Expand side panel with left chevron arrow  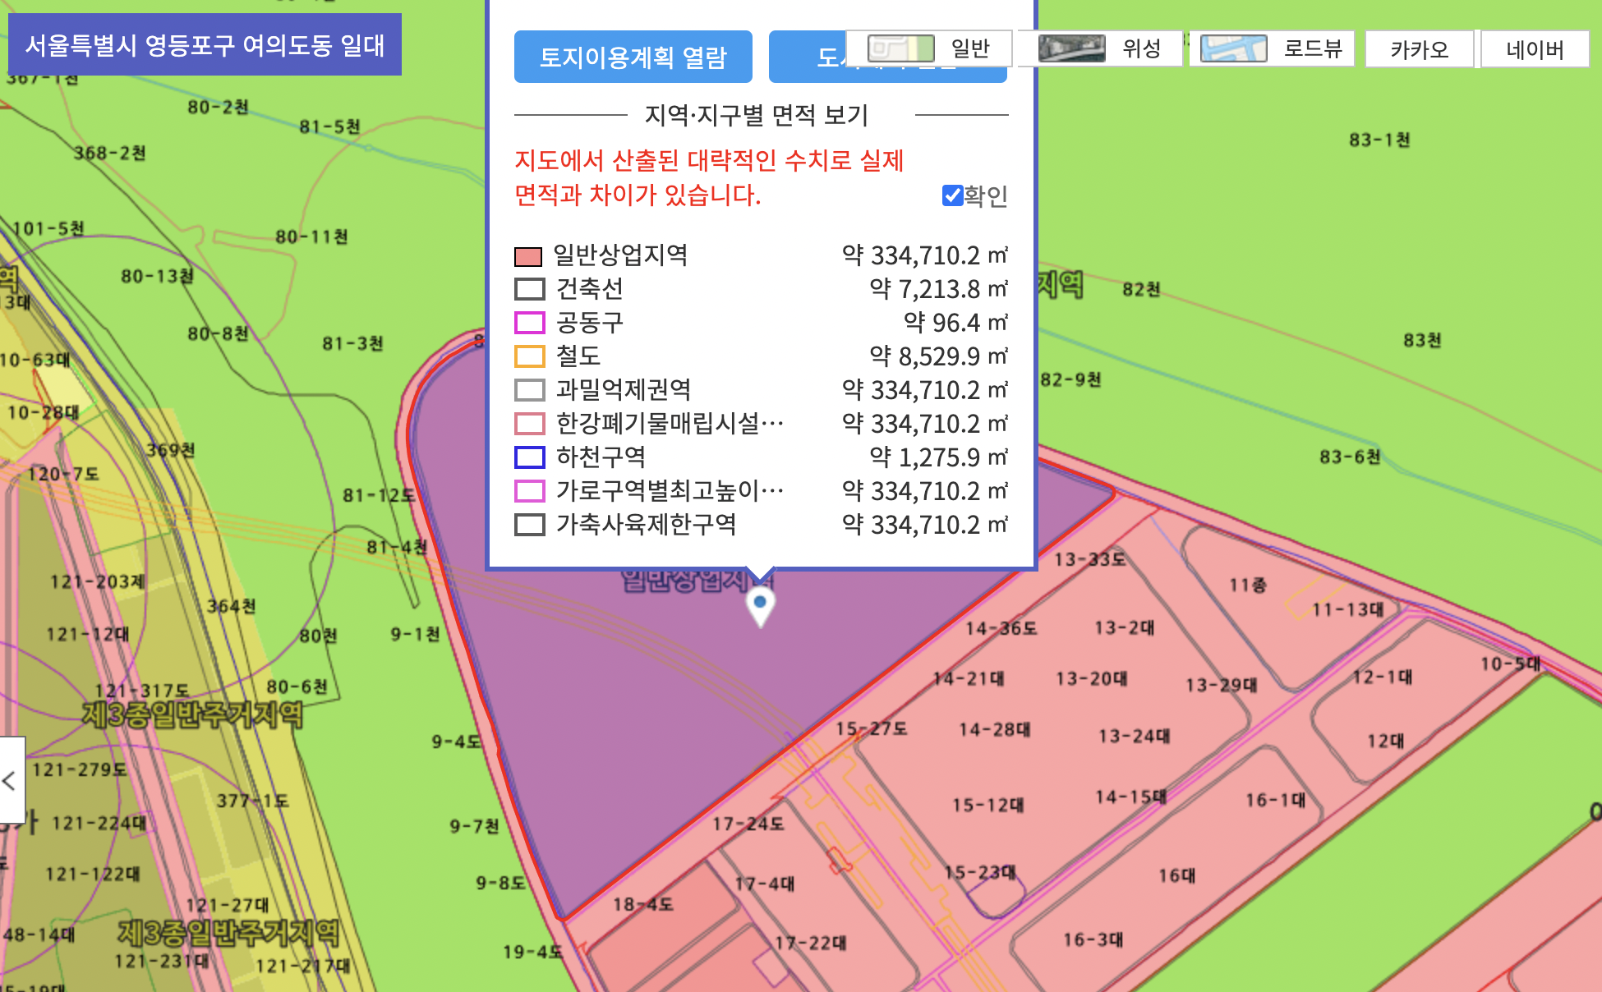tap(10, 780)
